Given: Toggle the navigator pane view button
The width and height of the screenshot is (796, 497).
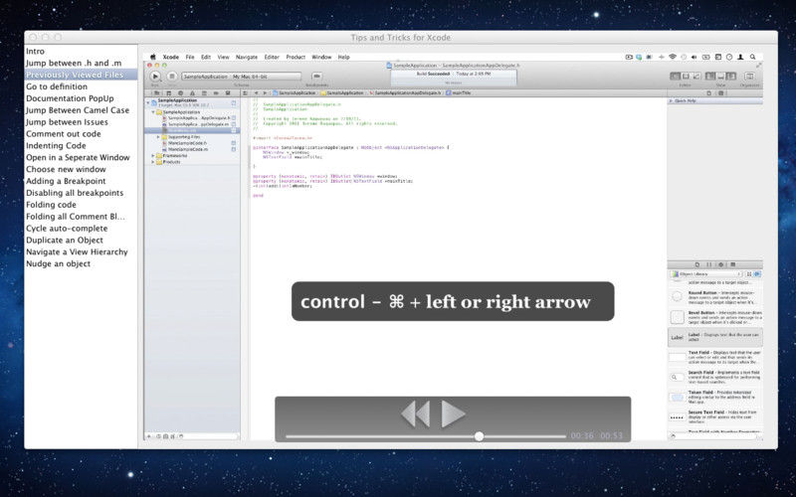Looking at the screenshot, I should [710, 77].
